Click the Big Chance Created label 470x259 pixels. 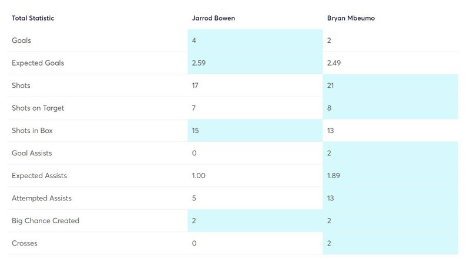point(46,221)
